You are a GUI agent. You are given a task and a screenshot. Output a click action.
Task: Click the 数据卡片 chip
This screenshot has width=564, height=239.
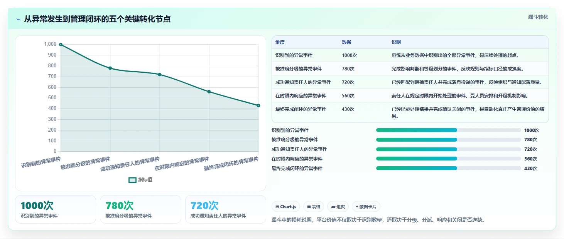click(366, 207)
